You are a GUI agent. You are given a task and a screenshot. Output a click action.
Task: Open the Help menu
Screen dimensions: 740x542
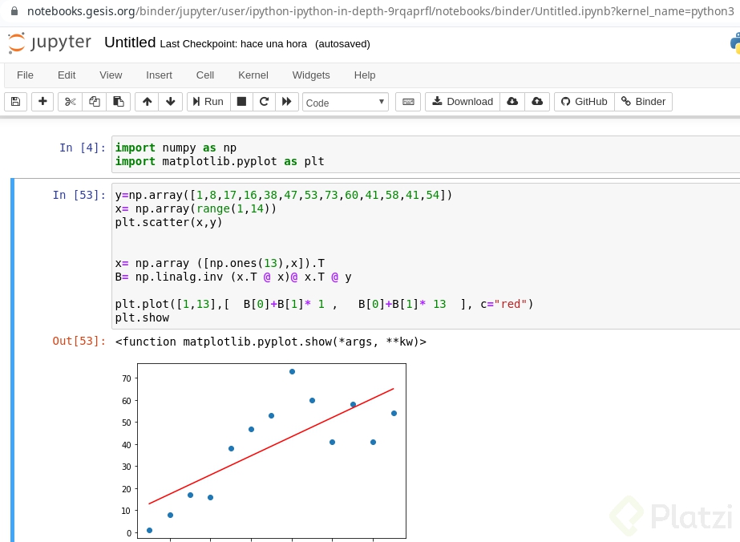point(365,75)
